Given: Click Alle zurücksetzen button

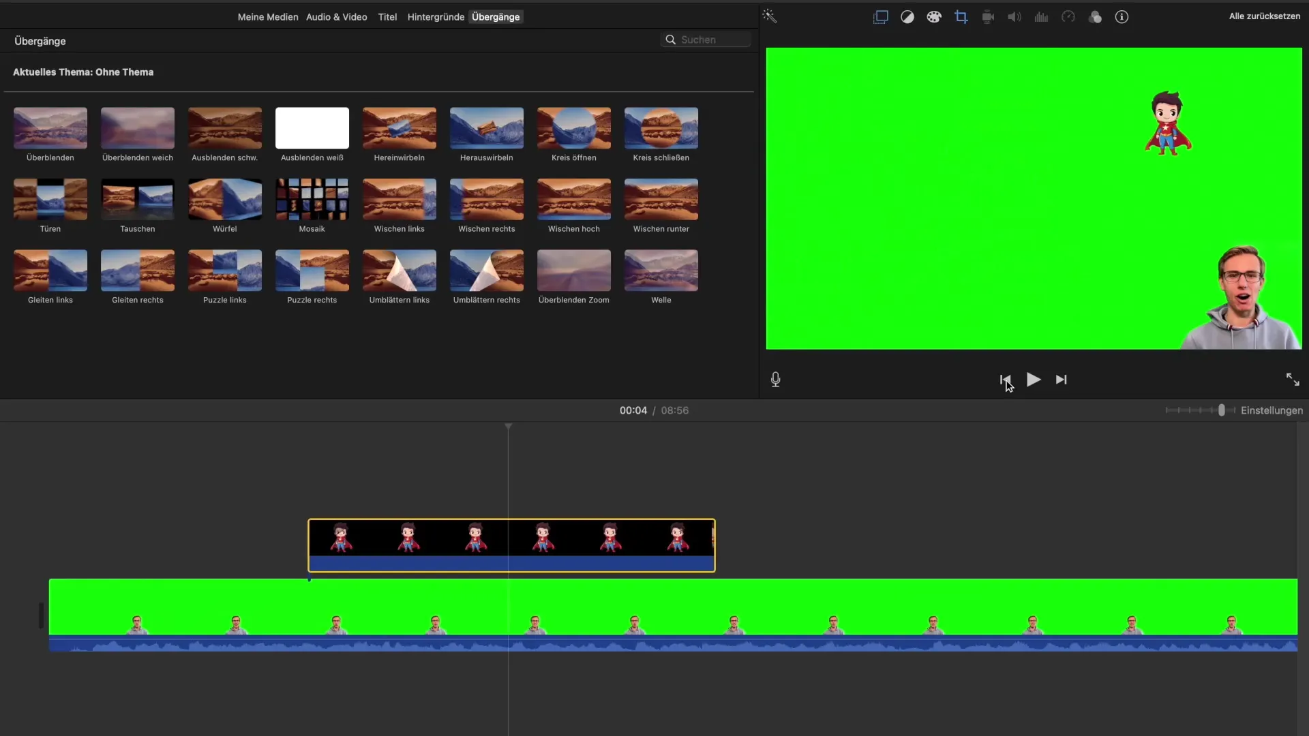Looking at the screenshot, I should tap(1265, 16).
